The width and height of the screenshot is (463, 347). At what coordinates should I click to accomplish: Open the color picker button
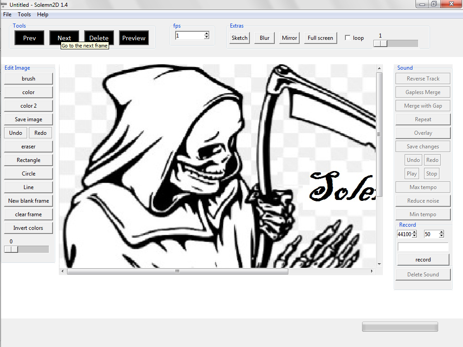coord(29,92)
